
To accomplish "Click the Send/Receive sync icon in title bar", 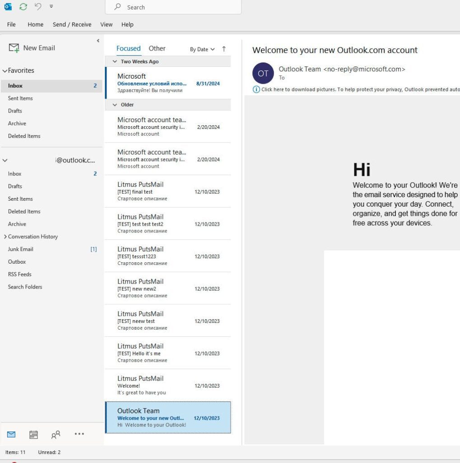I will (23, 7).
